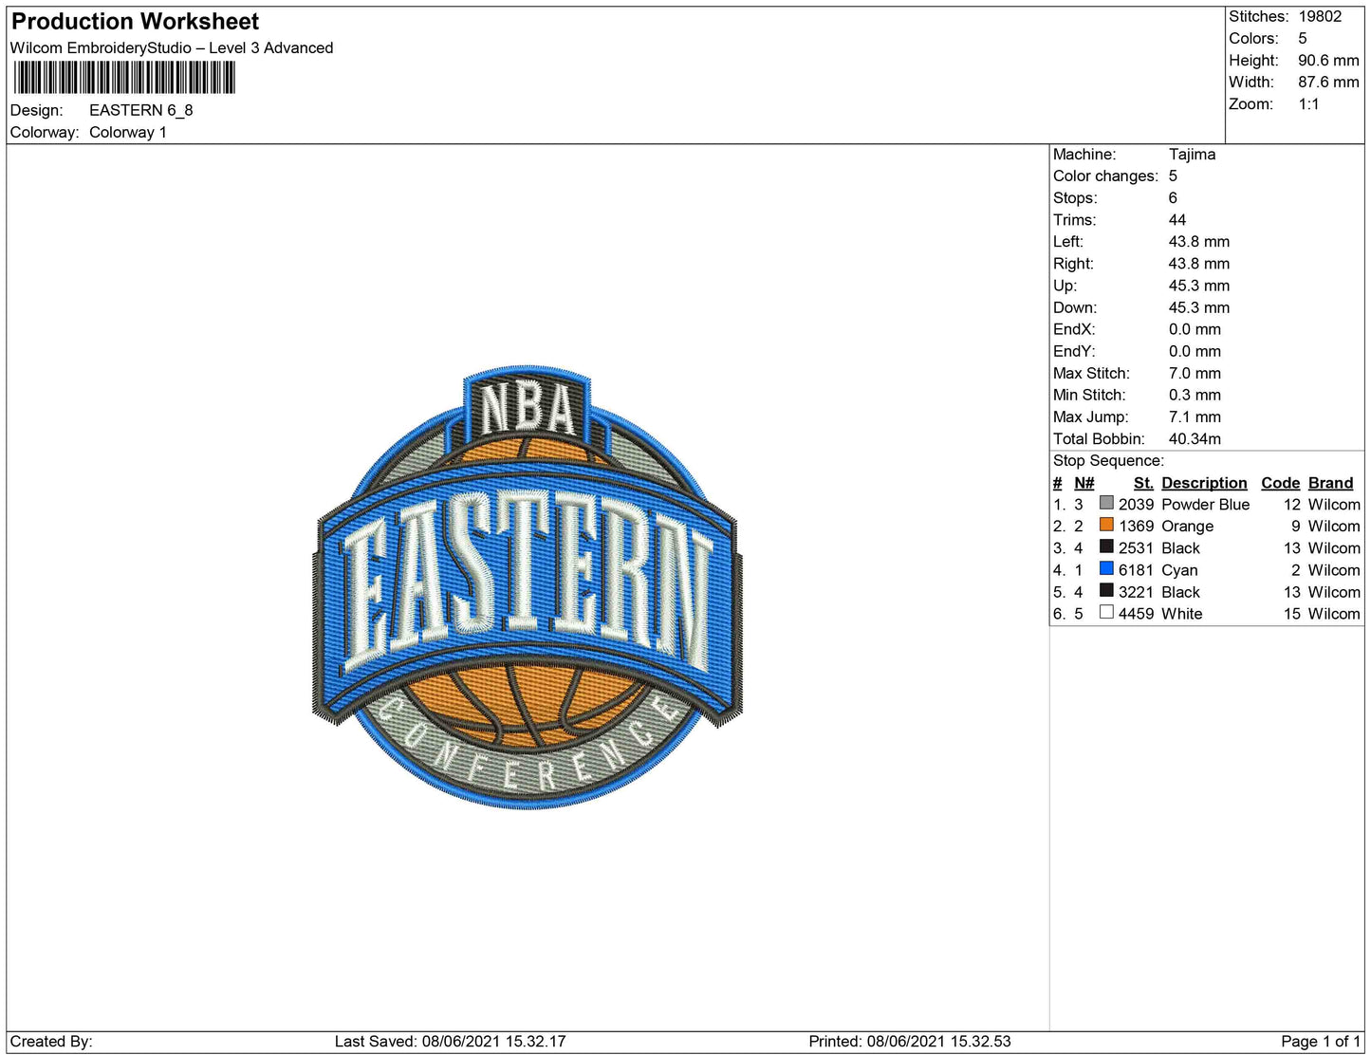Select the Trims value "44"
Viewport: 1371px width, 1055px height.
pos(1177,219)
